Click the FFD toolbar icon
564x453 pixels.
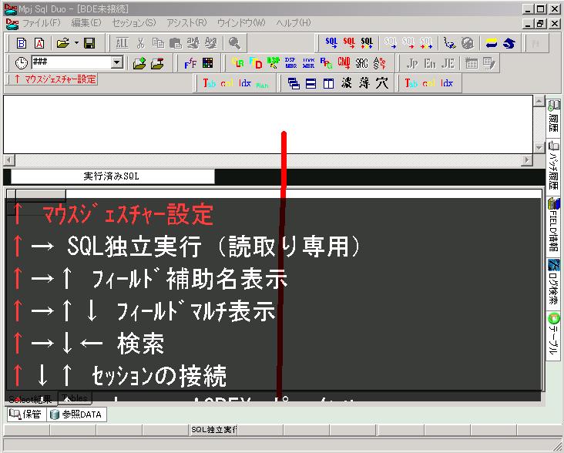point(256,63)
